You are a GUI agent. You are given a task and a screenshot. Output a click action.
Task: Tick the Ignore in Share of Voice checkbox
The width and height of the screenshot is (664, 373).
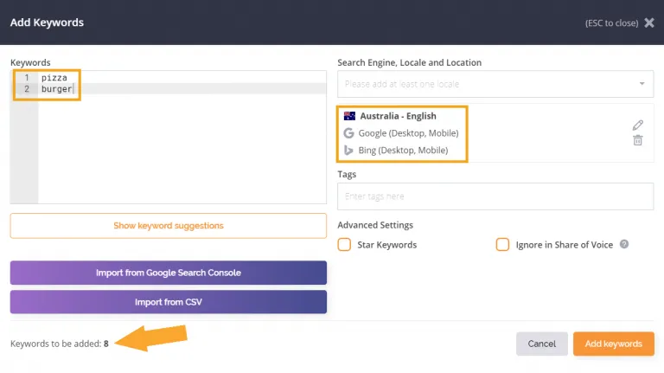[x=502, y=245]
